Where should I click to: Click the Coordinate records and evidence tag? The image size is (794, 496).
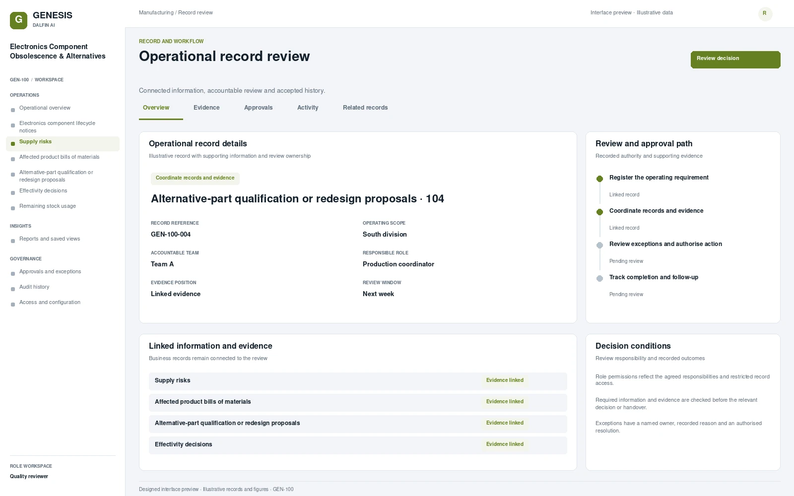[195, 178]
